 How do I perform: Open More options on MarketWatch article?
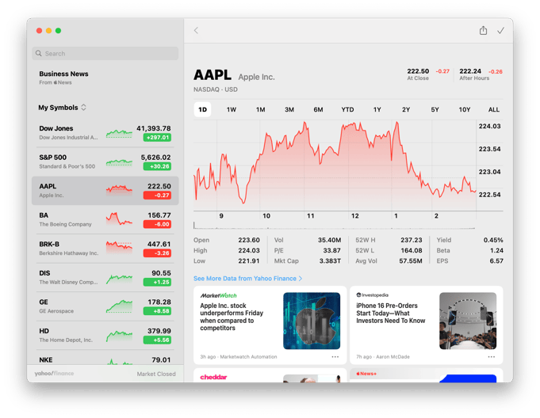tap(335, 357)
